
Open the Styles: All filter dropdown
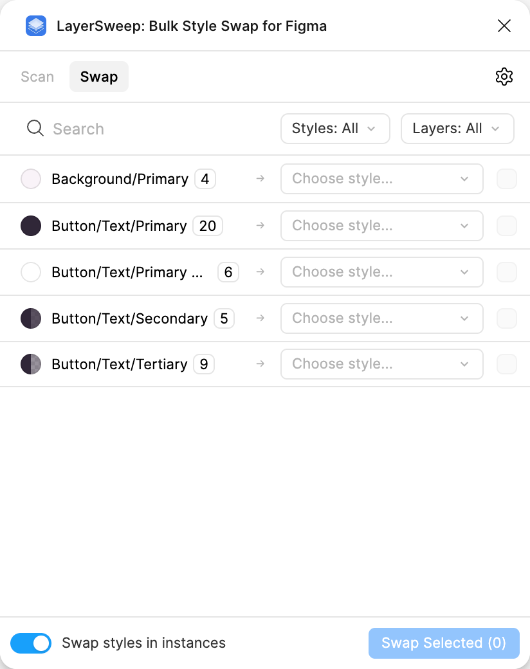(x=335, y=129)
